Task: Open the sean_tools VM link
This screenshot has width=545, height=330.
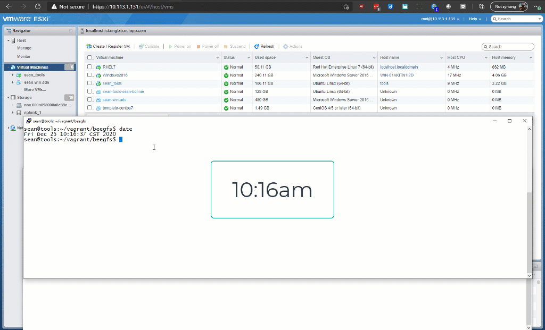Action: (x=112, y=83)
